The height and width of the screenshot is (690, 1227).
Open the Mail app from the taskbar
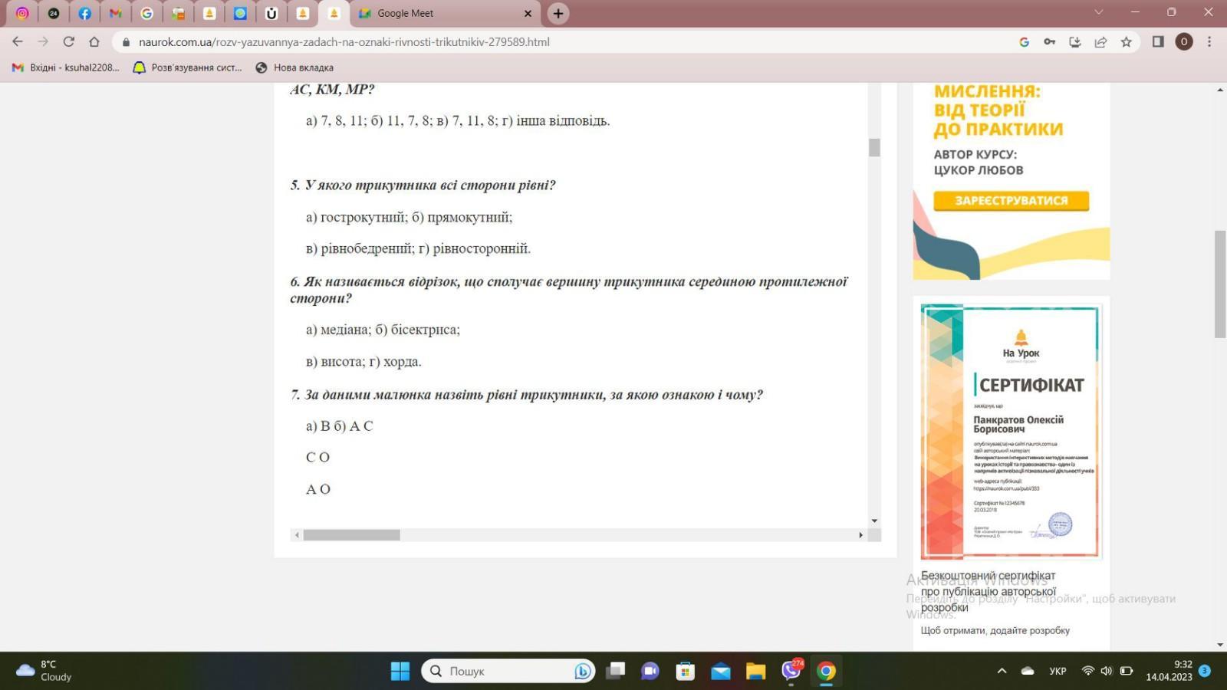(x=721, y=671)
